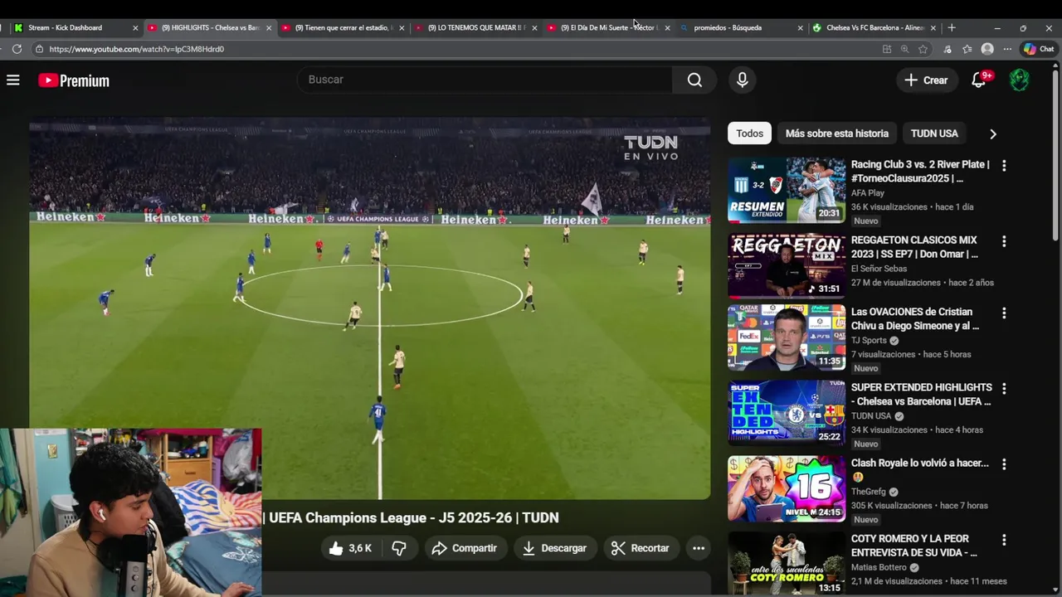The height and width of the screenshot is (597, 1062).
Task: Click the Chelsea vs Barcelona video player
Action: coord(370,308)
